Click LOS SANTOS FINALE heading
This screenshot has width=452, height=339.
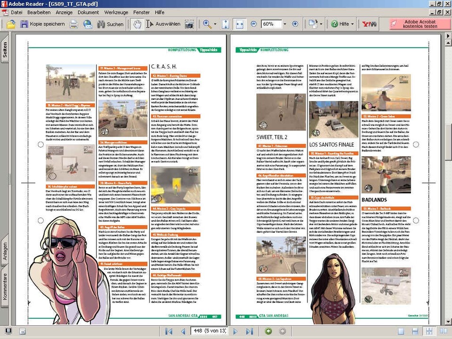[331, 145]
